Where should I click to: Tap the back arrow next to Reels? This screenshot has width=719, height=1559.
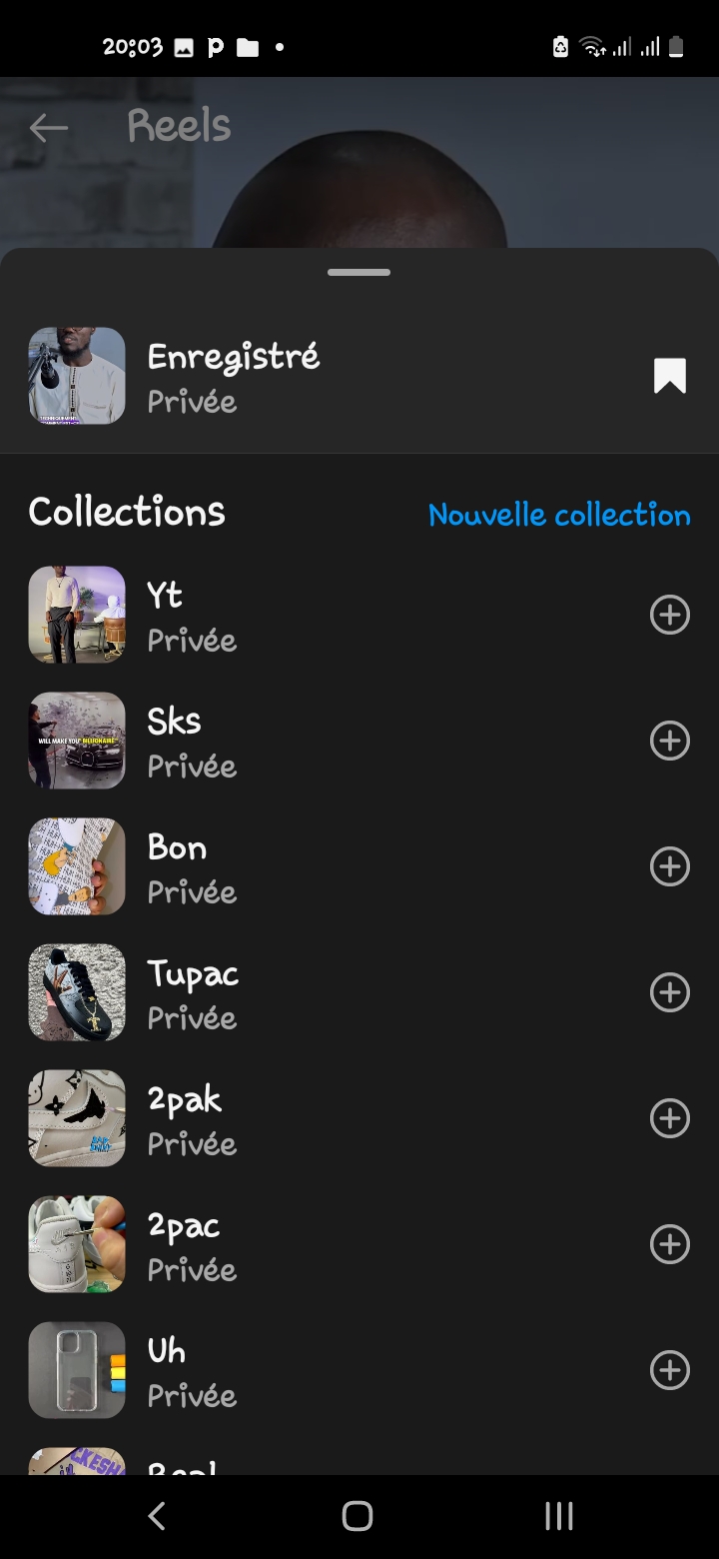tap(48, 127)
